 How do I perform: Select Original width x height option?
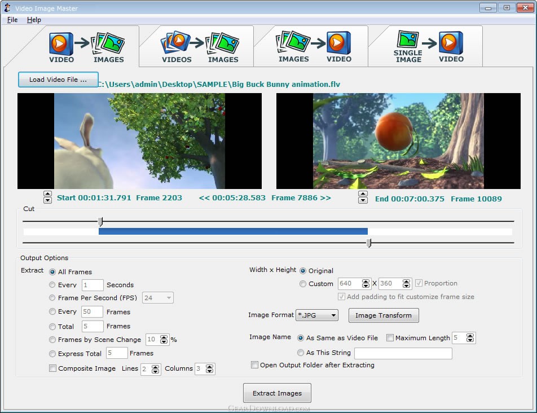coord(303,271)
